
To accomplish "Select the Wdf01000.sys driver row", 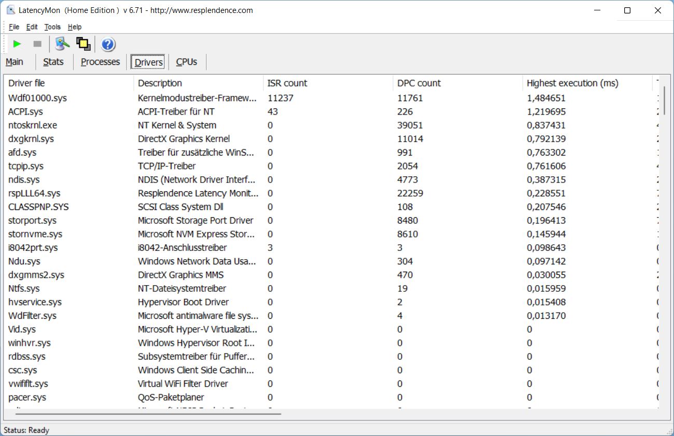I will pyautogui.click(x=37, y=98).
